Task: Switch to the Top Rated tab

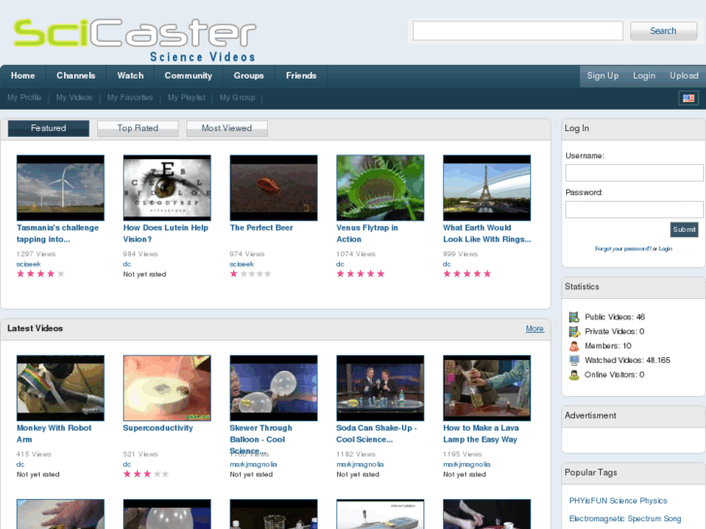Action: [x=138, y=128]
